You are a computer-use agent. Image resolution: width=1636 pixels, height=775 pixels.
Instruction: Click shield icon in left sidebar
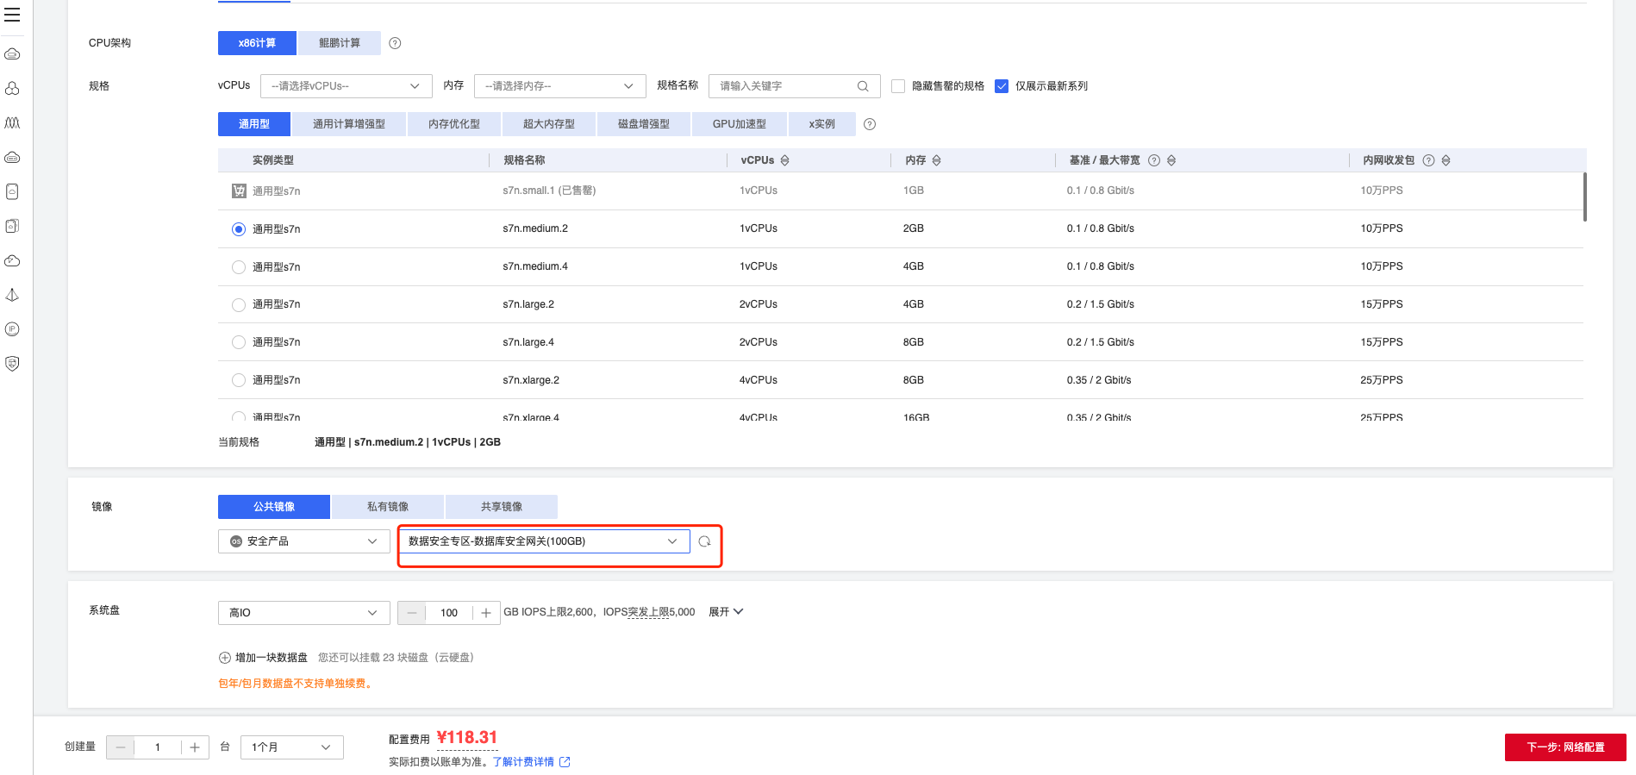pos(12,364)
